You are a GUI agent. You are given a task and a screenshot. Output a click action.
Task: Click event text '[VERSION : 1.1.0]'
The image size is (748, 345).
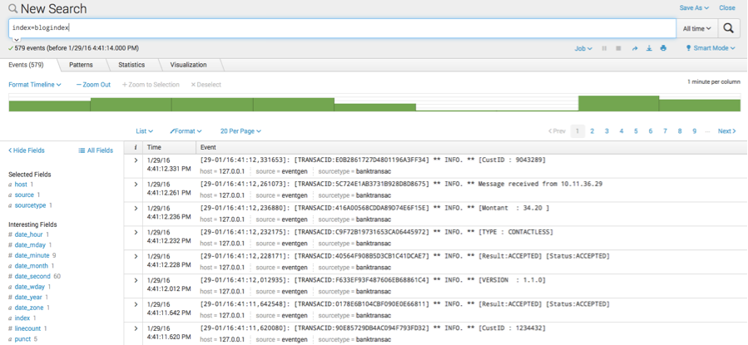512,279
